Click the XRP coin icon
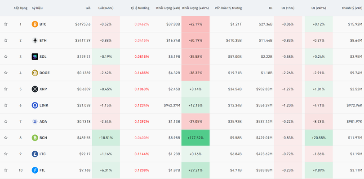364x179 pixels. pos(35,89)
